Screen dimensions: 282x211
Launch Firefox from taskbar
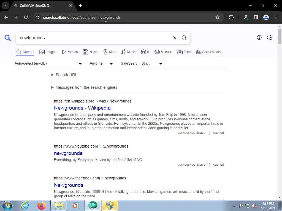[x=42, y=206]
